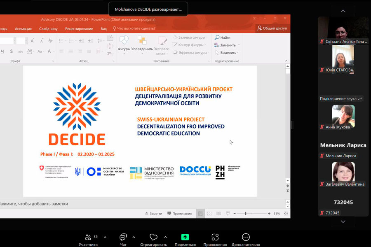Open Примечания comments in status bar

[x=179, y=213]
